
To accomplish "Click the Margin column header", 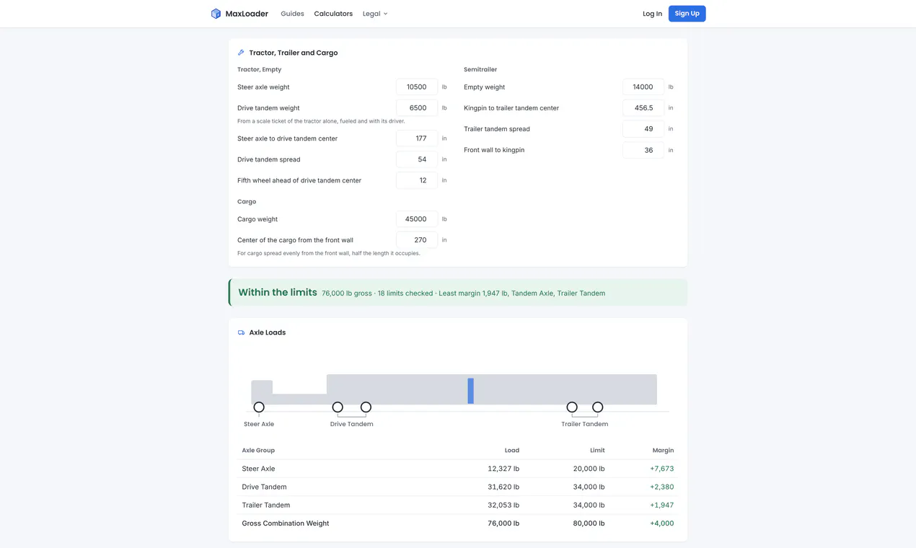I will [663, 450].
